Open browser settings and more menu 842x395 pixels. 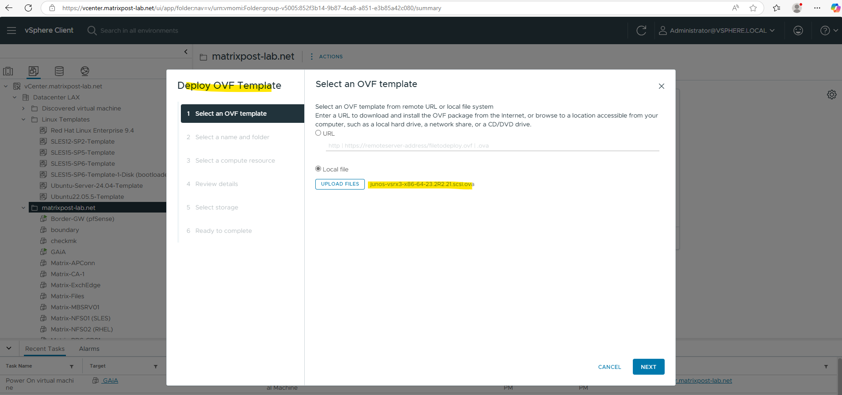pyautogui.click(x=817, y=8)
